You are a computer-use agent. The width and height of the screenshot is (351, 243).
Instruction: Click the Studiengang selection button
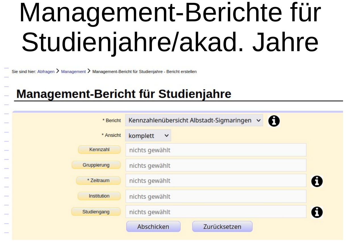pos(96,212)
